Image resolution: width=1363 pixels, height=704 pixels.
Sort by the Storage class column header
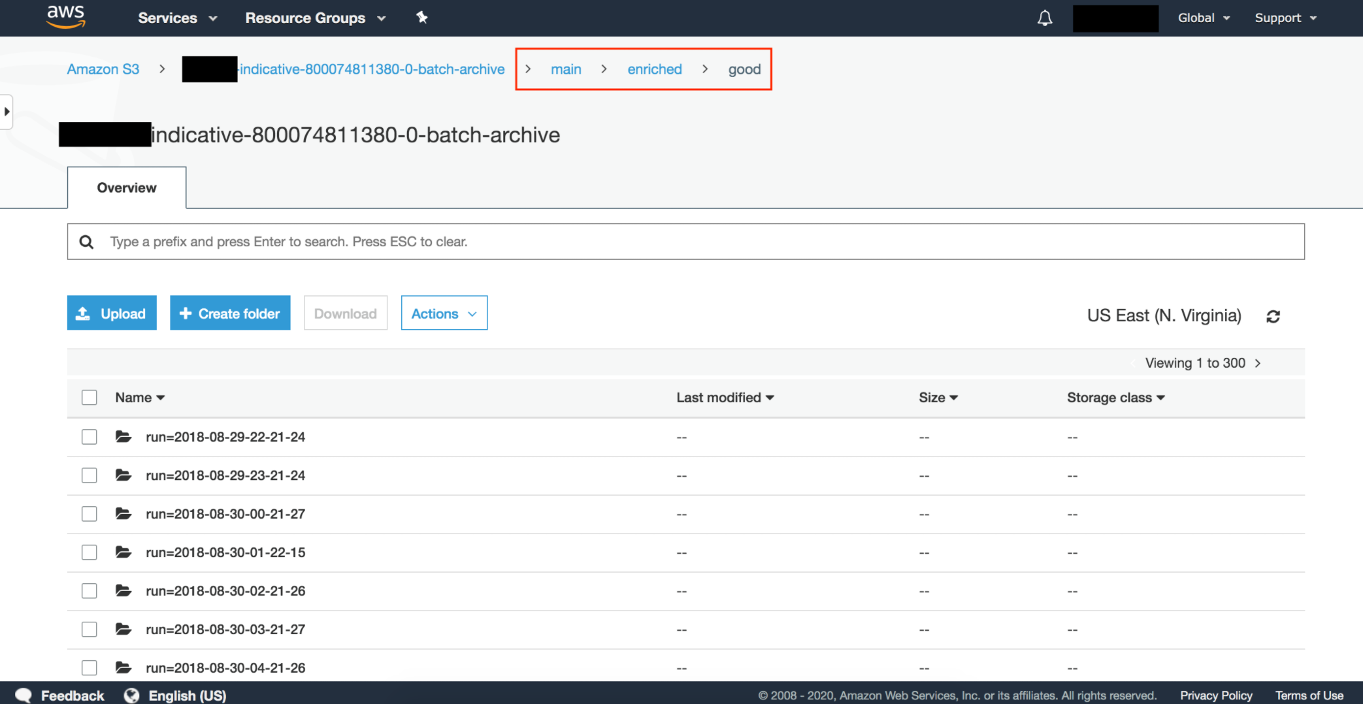pos(1116,398)
